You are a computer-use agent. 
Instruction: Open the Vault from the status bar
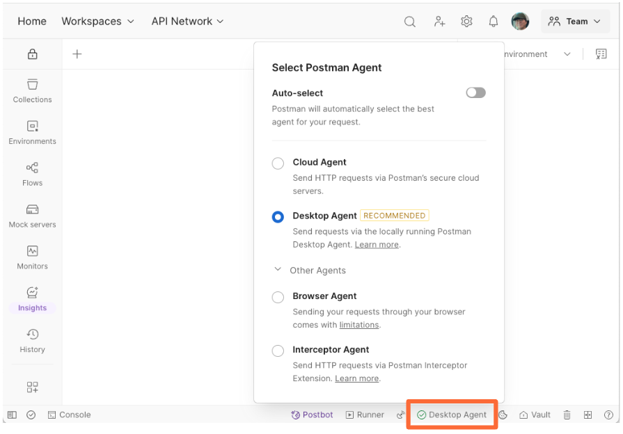coord(535,415)
